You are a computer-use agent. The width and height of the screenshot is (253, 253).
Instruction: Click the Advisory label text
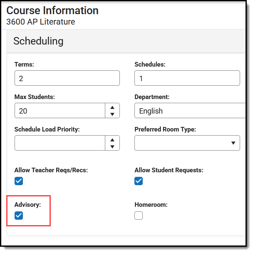pyautogui.click(x=27, y=205)
